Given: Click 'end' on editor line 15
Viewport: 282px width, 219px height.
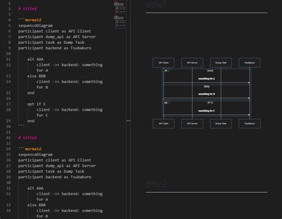Looking at the screenshot, I should click(x=31, y=93).
